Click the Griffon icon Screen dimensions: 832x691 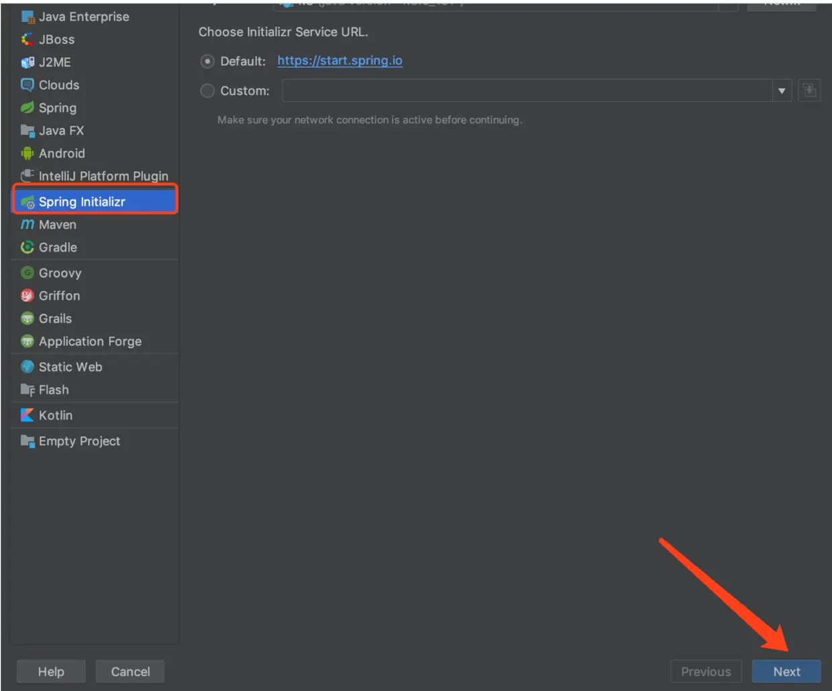(x=28, y=296)
